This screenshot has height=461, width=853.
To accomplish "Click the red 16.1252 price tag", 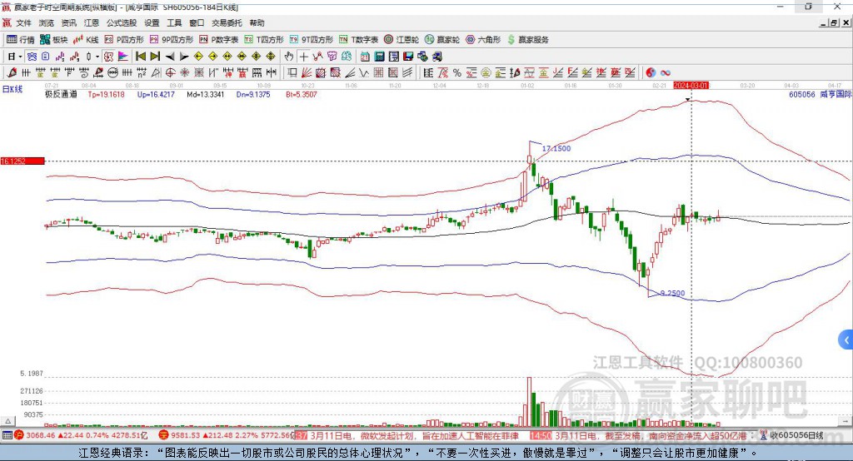I will [22, 161].
